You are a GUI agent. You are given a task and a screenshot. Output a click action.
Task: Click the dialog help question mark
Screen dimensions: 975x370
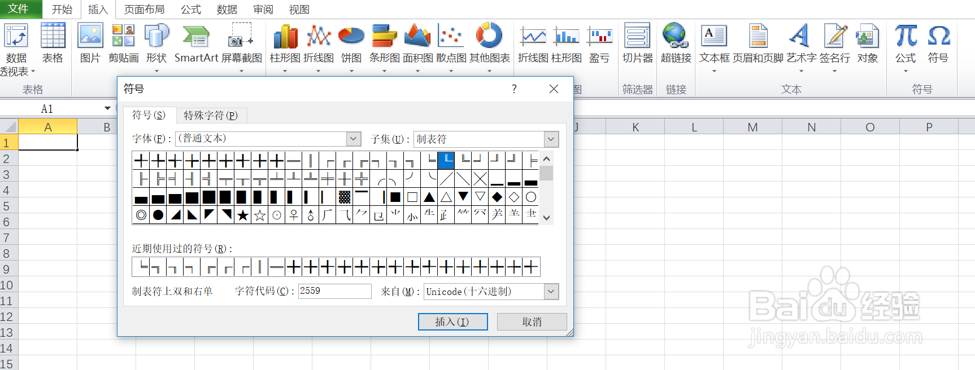pyautogui.click(x=514, y=89)
